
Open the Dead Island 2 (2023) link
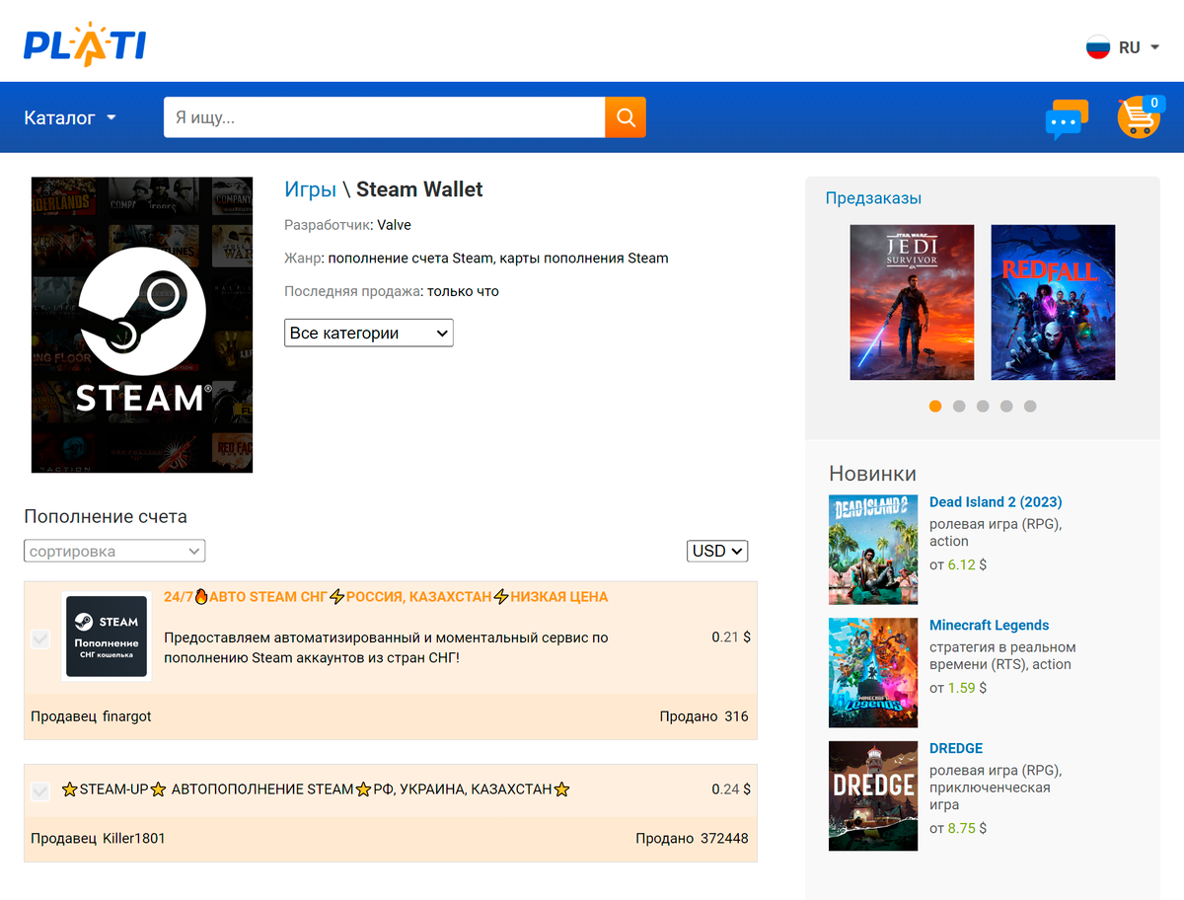[996, 502]
